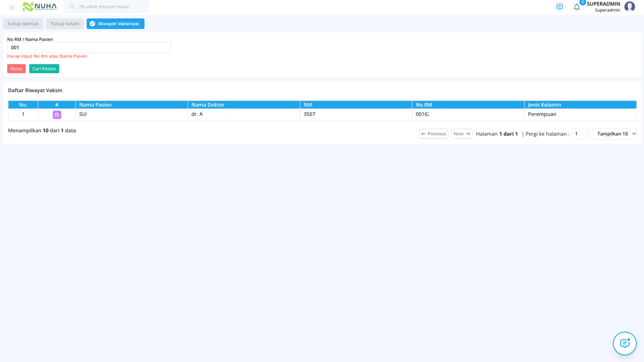Open the notifications bell
Screen dimensions: 644x362
577,7
